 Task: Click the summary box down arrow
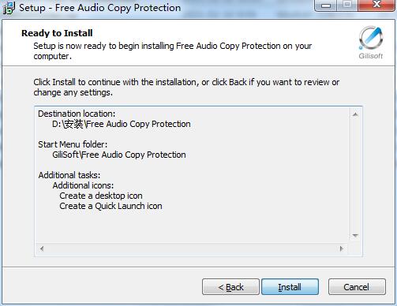355,236
